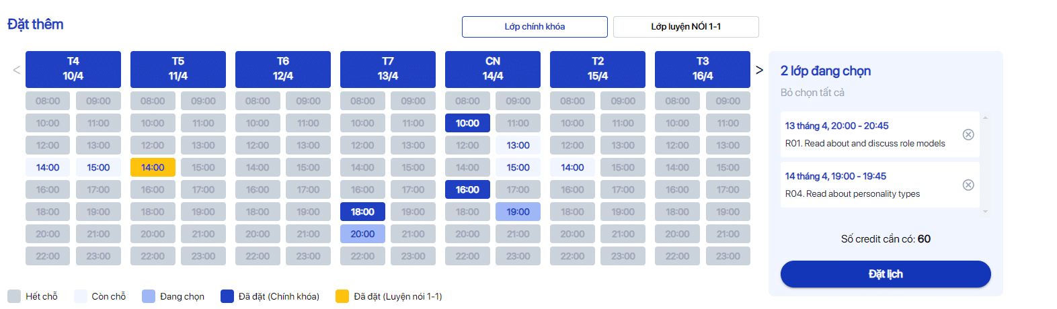Open the booked 18:00 class on T7 13/4
Viewport: 1057px width, 309px height.
pyautogui.click(x=362, y=212)
